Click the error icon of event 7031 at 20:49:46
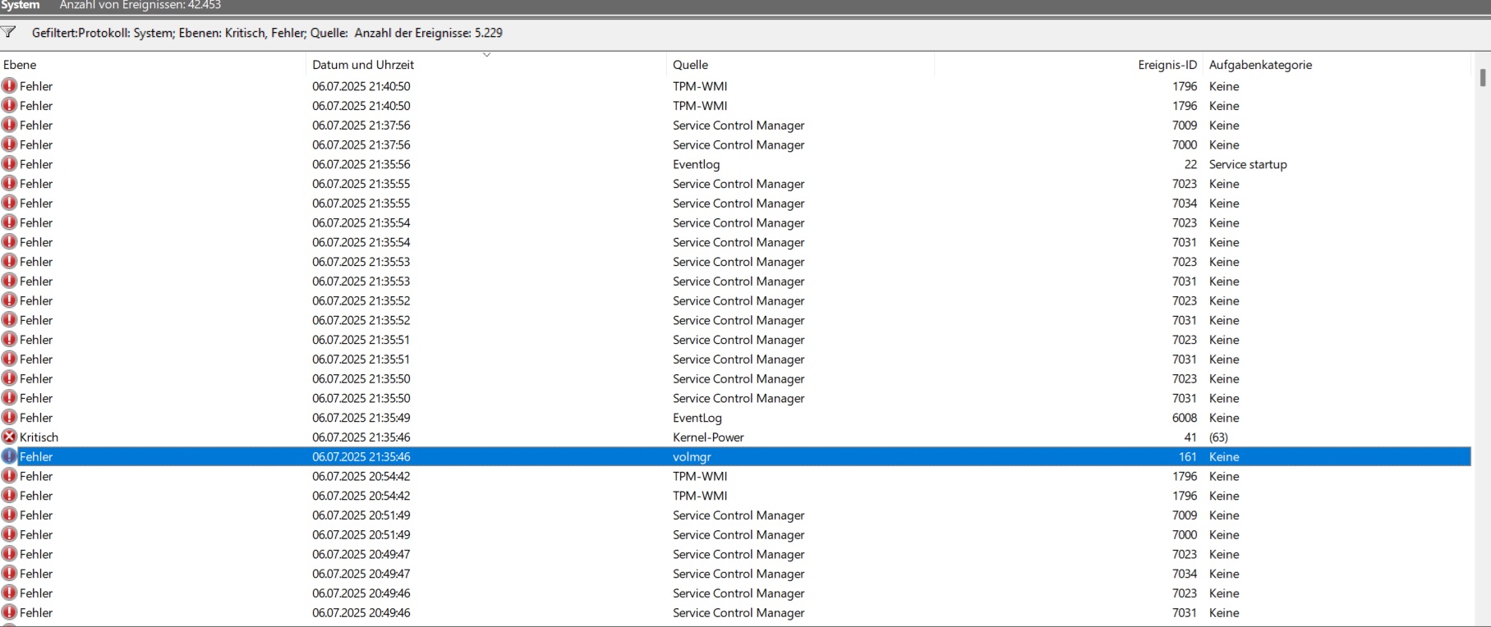This screenshot has height=627, width=1491. (9, 612)
